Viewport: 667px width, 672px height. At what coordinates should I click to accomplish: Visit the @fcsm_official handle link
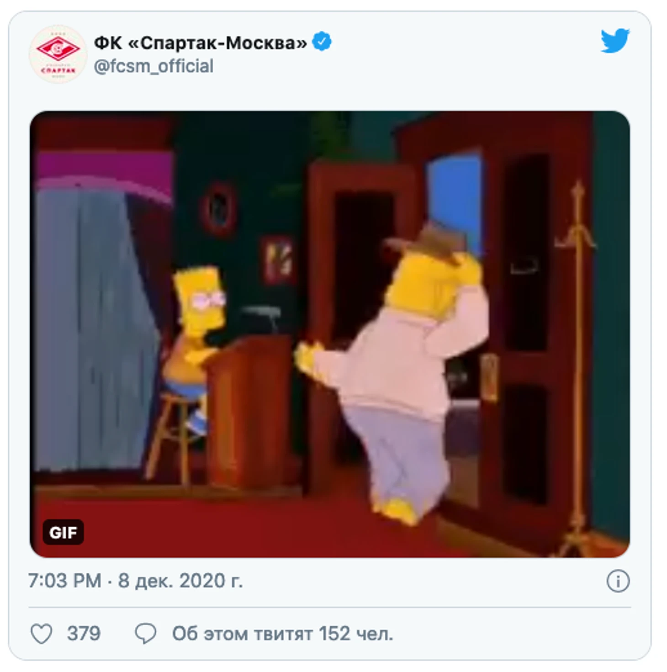[x=154, y=66]
